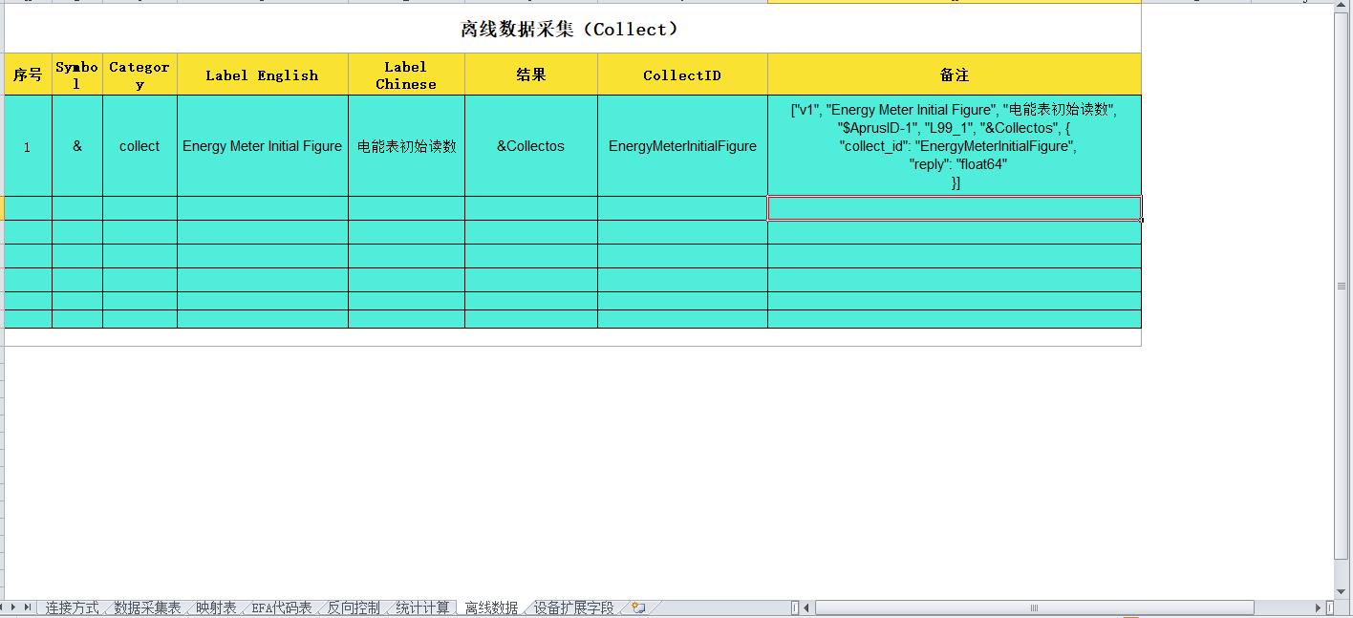This screenshot has width=1353, height=618.
Task: Click the vertical scrollbar down arrow
Action: pyautogui.click(x=1342, y=592)
